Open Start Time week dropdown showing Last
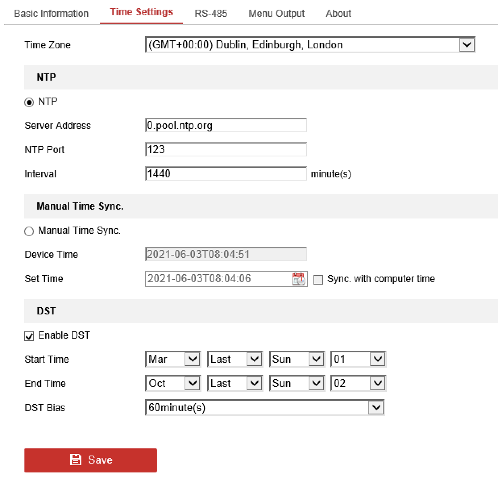The image size is (498, 491). tap(234, 359)
